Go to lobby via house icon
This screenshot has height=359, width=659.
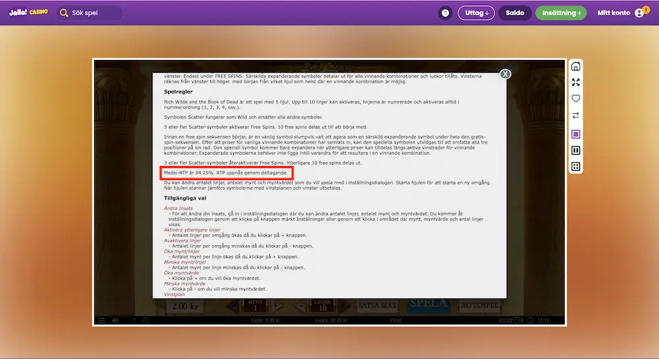point(576,67)
